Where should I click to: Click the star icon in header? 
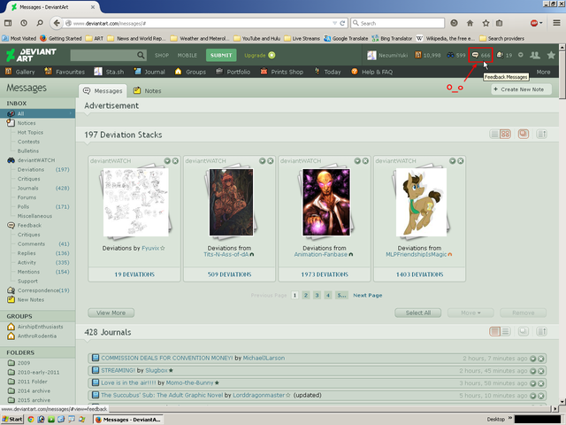551,55
